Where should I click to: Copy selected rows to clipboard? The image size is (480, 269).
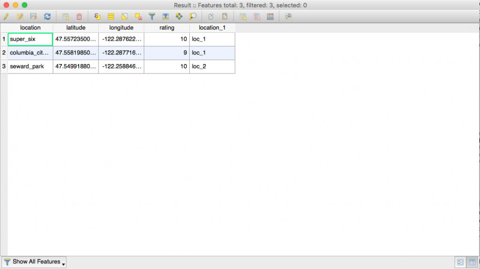click(x=211, y=16)
